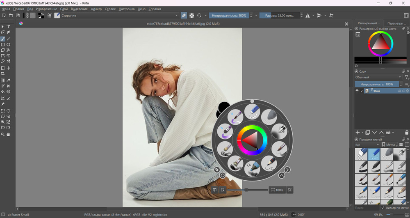Click the eraser mode icon in toolbar
The width and height of the screenshot is (410, 218).
(x=184, y=16)
